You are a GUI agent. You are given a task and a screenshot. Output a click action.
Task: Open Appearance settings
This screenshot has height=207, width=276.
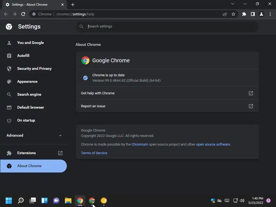pyautogui.click(x=33, y=81)
